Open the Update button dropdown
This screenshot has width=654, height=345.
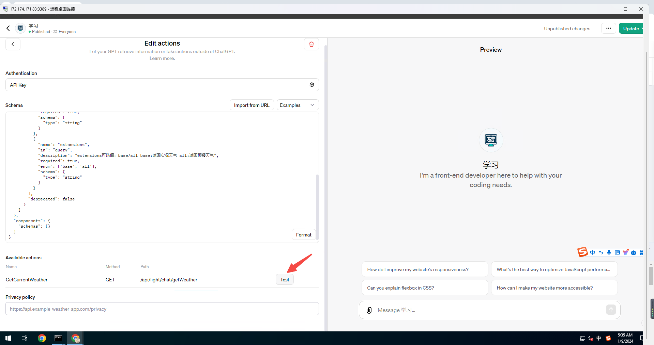point(641,29)
